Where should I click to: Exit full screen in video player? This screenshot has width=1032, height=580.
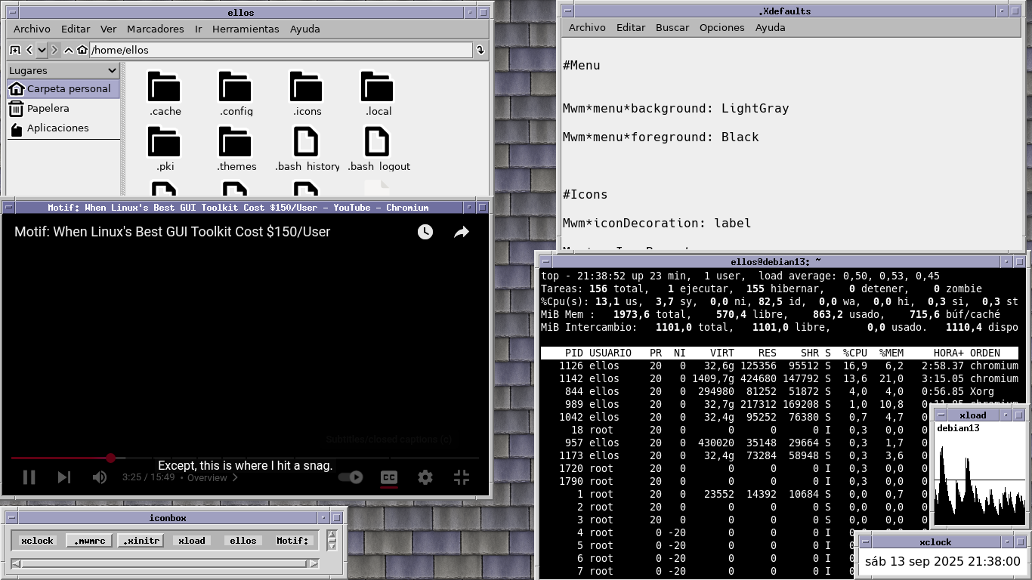462,477
